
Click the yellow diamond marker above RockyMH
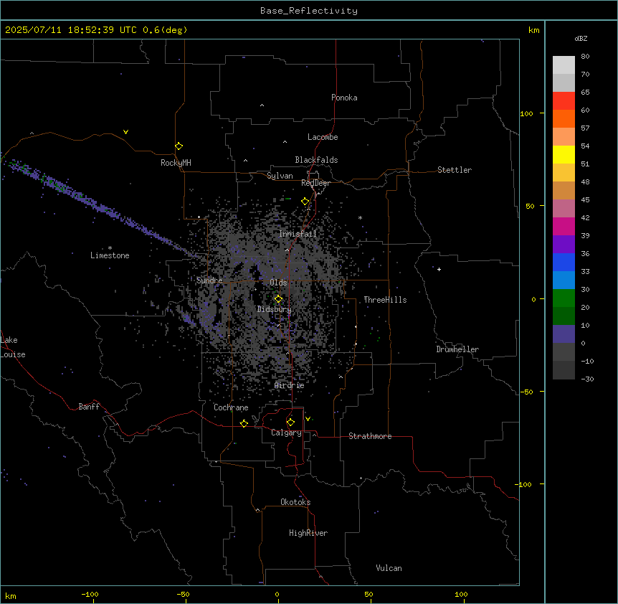[179, 146]
